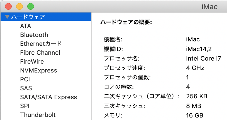Click the 256 KB cache value

[197, 96]
